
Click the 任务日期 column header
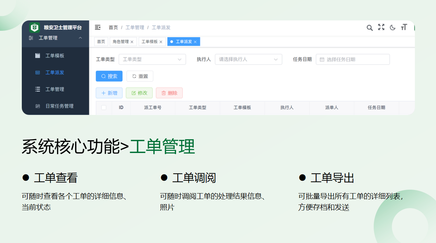[x=376, y=108]
